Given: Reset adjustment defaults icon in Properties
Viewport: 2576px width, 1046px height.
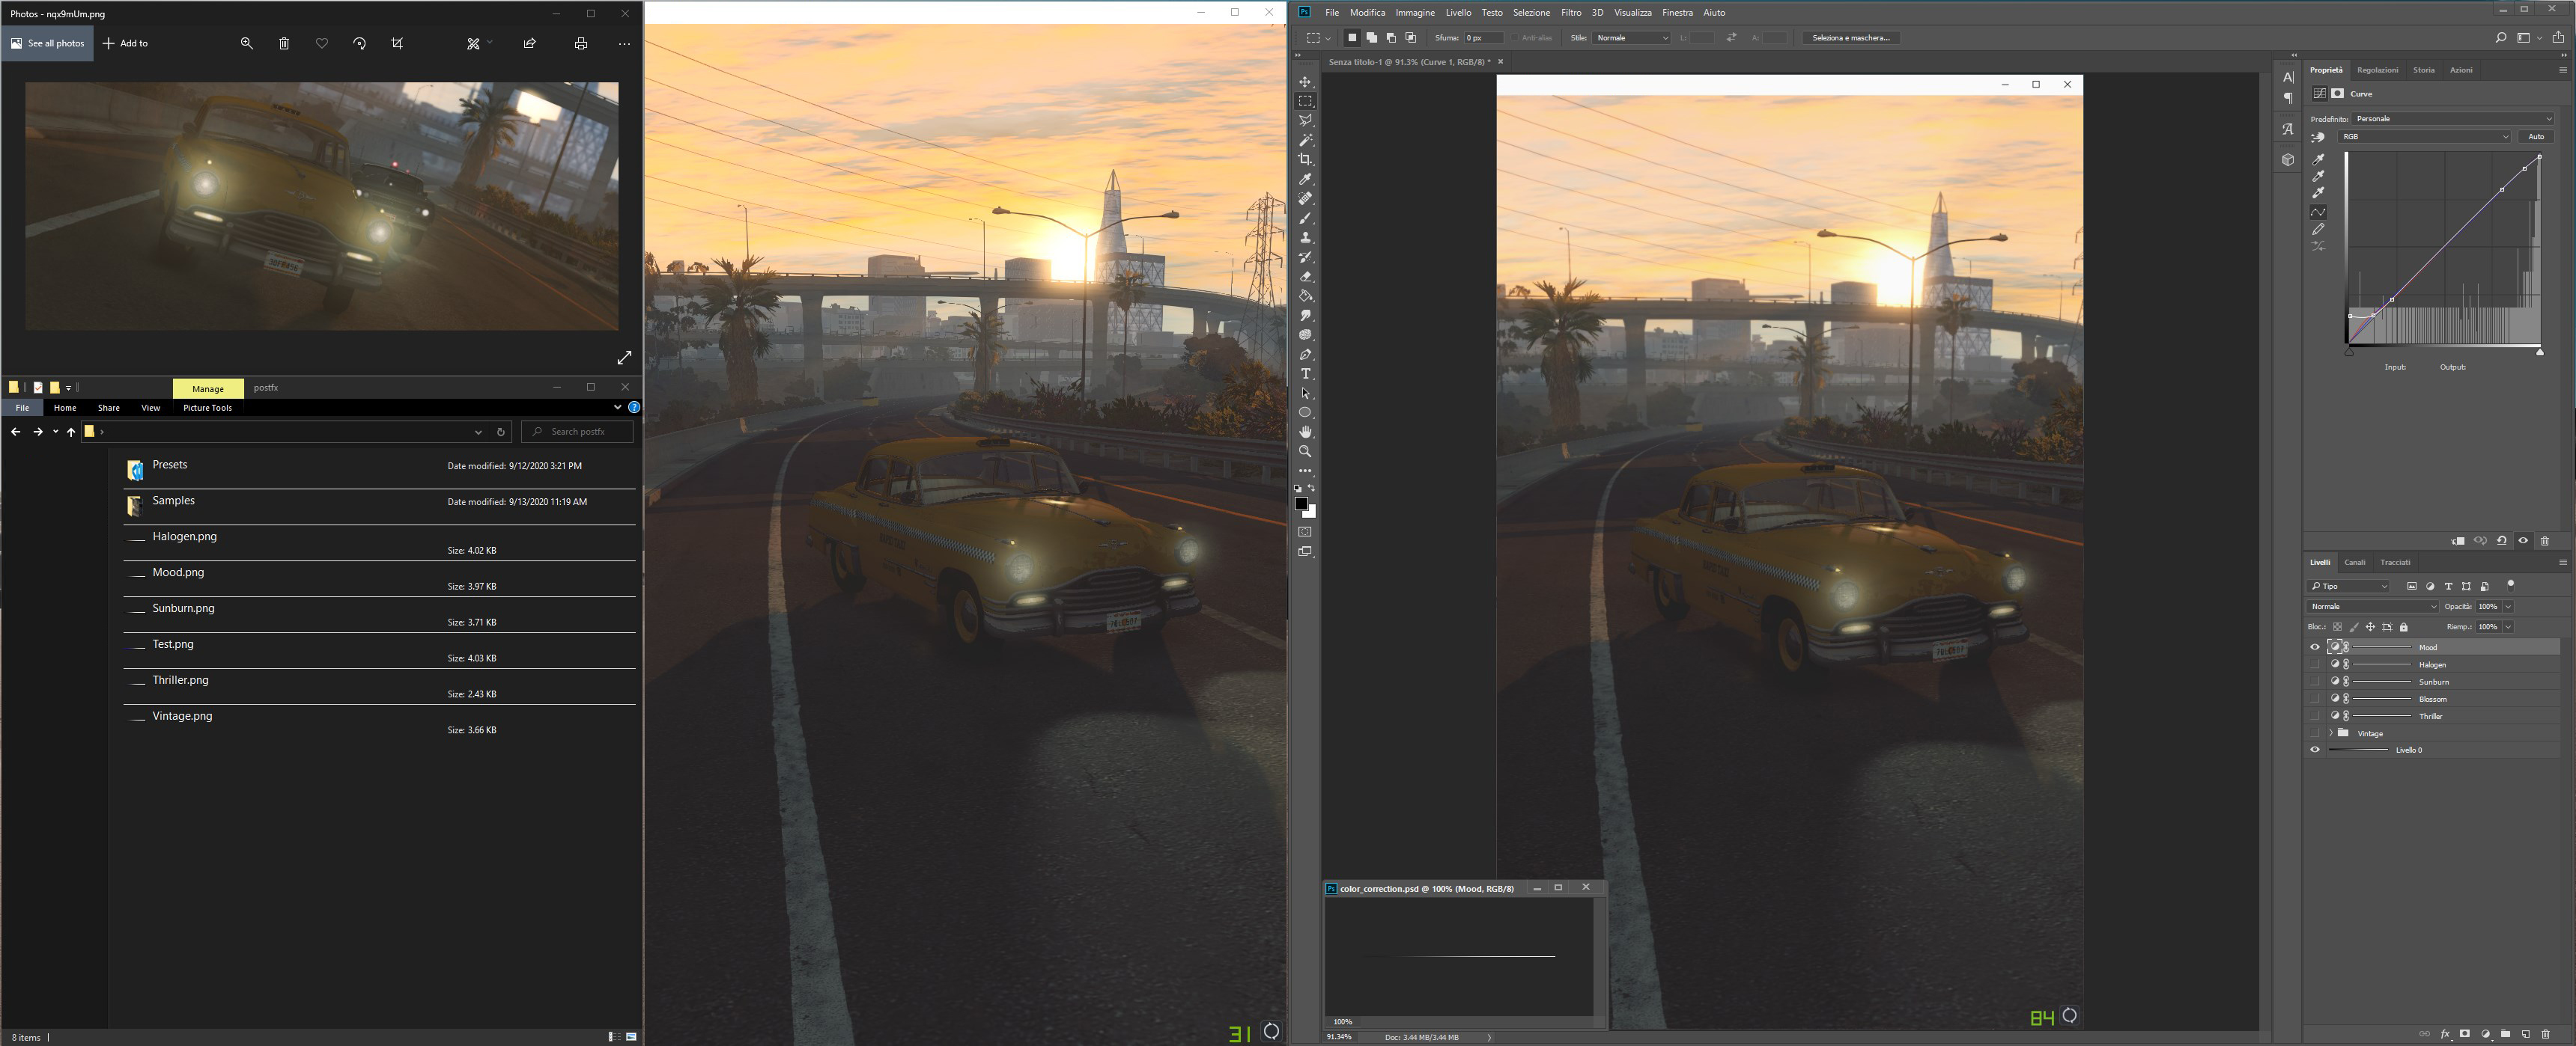Looking at the screenshot, I should pyautogui.click(x=2502, y=540).
